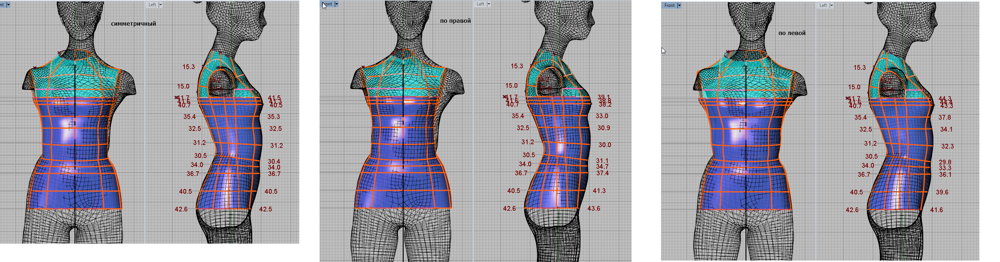Select the Front viewport title in по левой screenshot
The image size is (1000, 262).
pyautogui.click(x=670, y=5)
